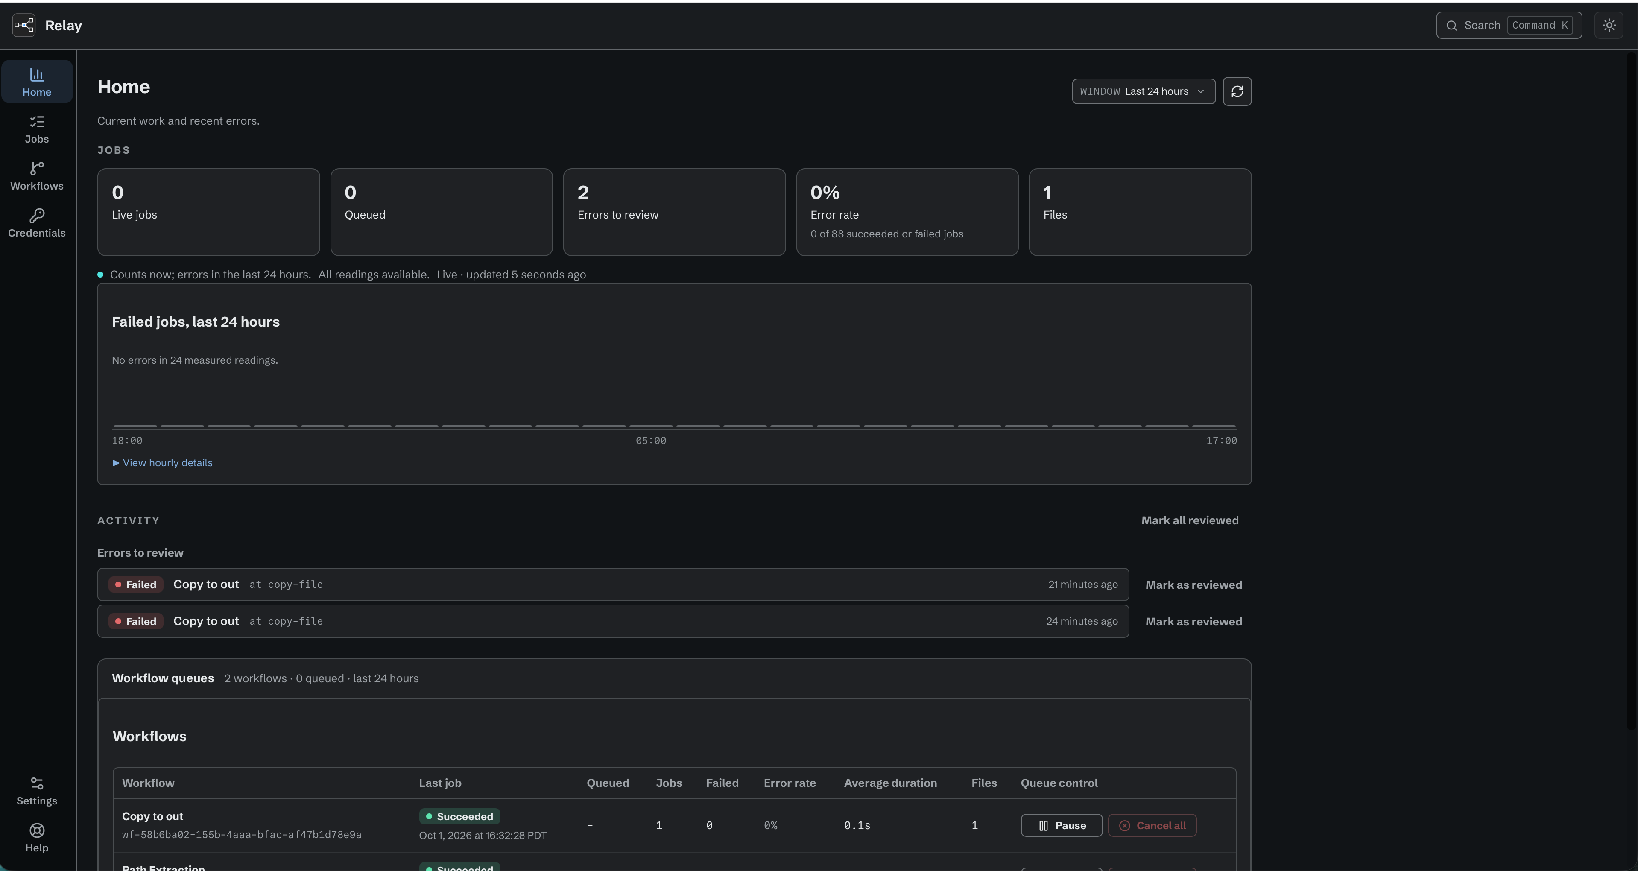Click the 0 of 88 succeeded or failed jobs text
The image size is (1638, 871).
click(x=887, y=234)
